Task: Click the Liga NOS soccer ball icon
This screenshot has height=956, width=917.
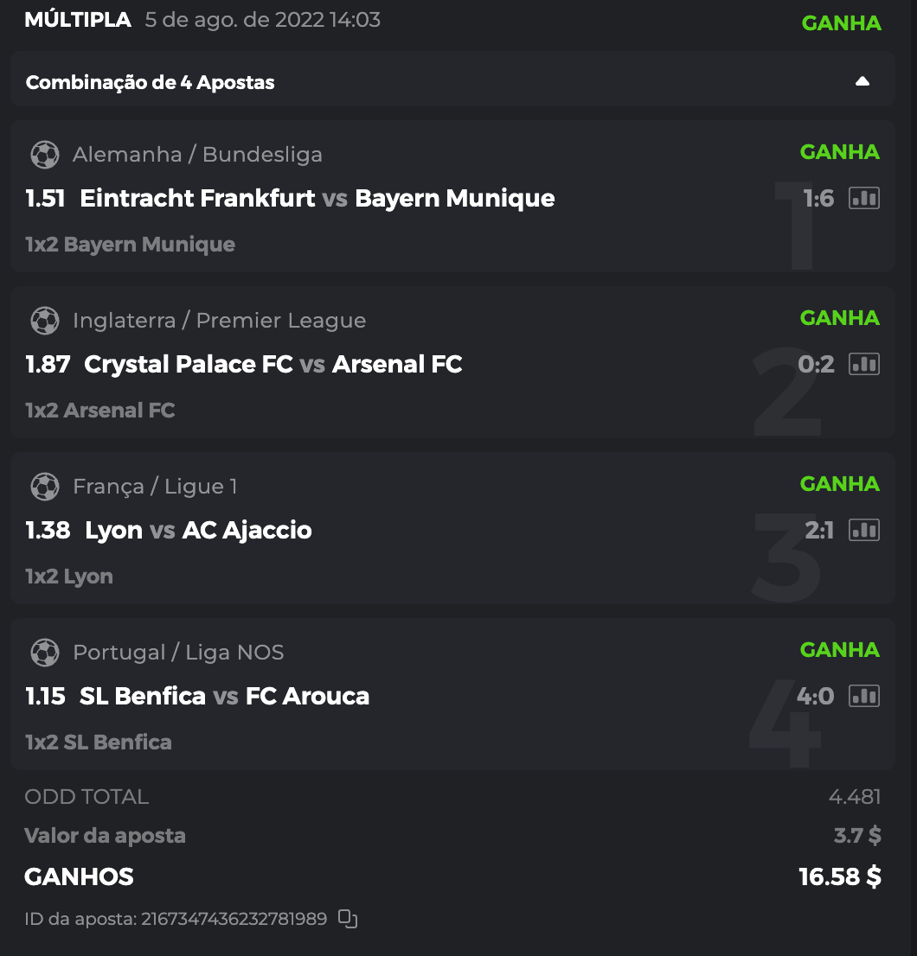Action: tap(44, 653)
